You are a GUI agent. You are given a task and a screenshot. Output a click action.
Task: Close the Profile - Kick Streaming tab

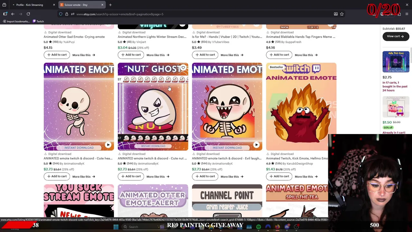(54, 5)
